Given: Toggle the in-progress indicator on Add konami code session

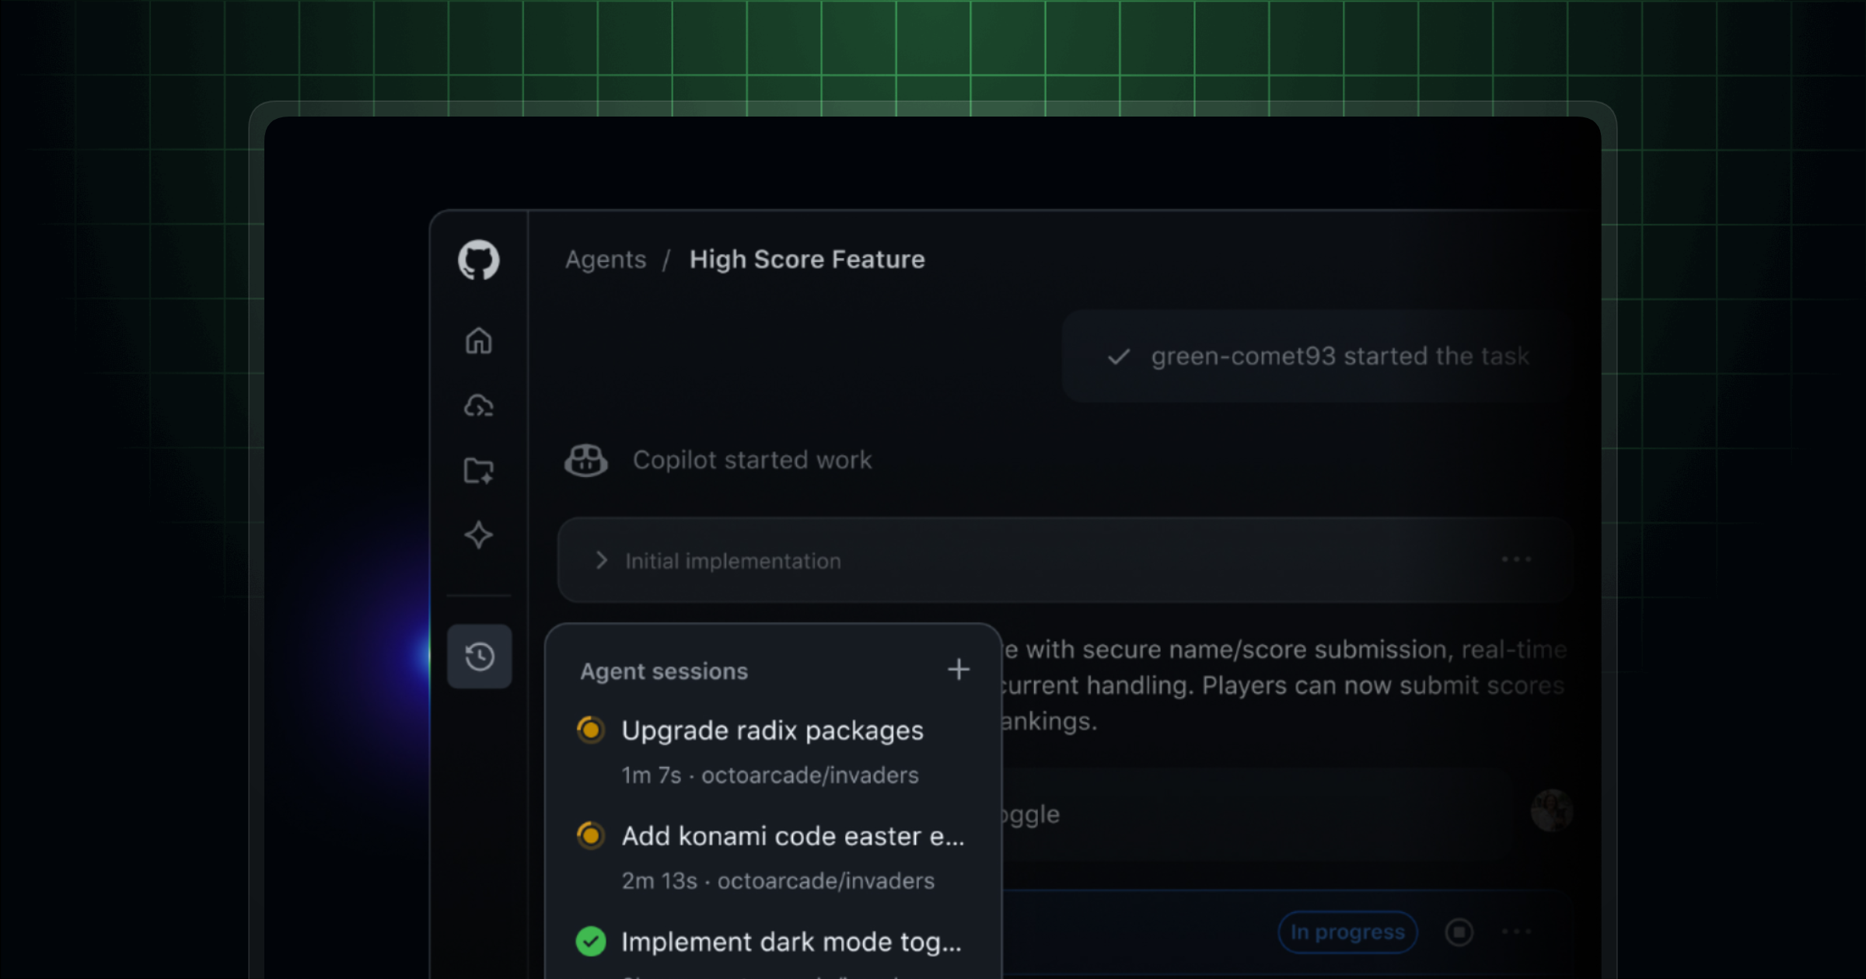Looking at the screenshot, I should point(591,835).
